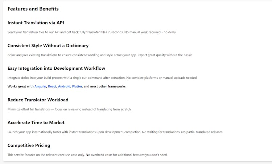Click the paragraph starting with doloc analyzes existing translations

[100, 55]
